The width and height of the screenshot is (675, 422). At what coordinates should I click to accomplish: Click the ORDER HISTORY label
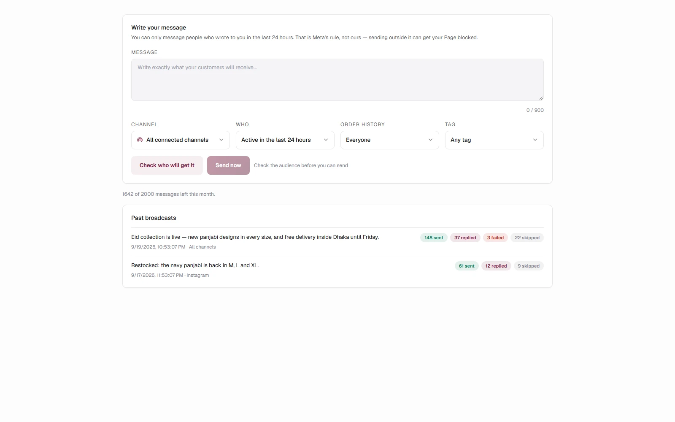pyautogui.click(x=363, y=124)
